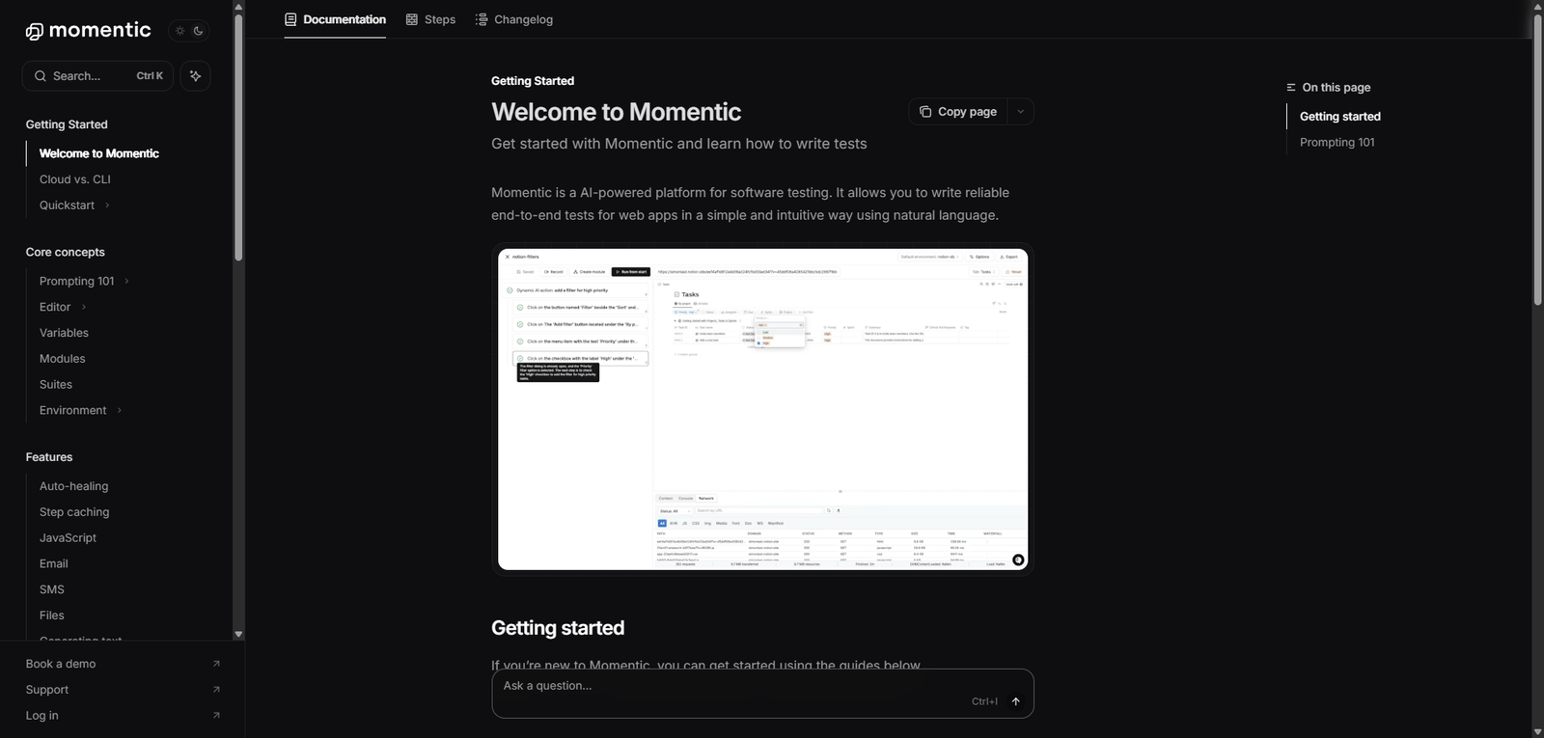This screenshot has width=1544, height=738.
Task: Open the Changelog tab
Action: 514,19
